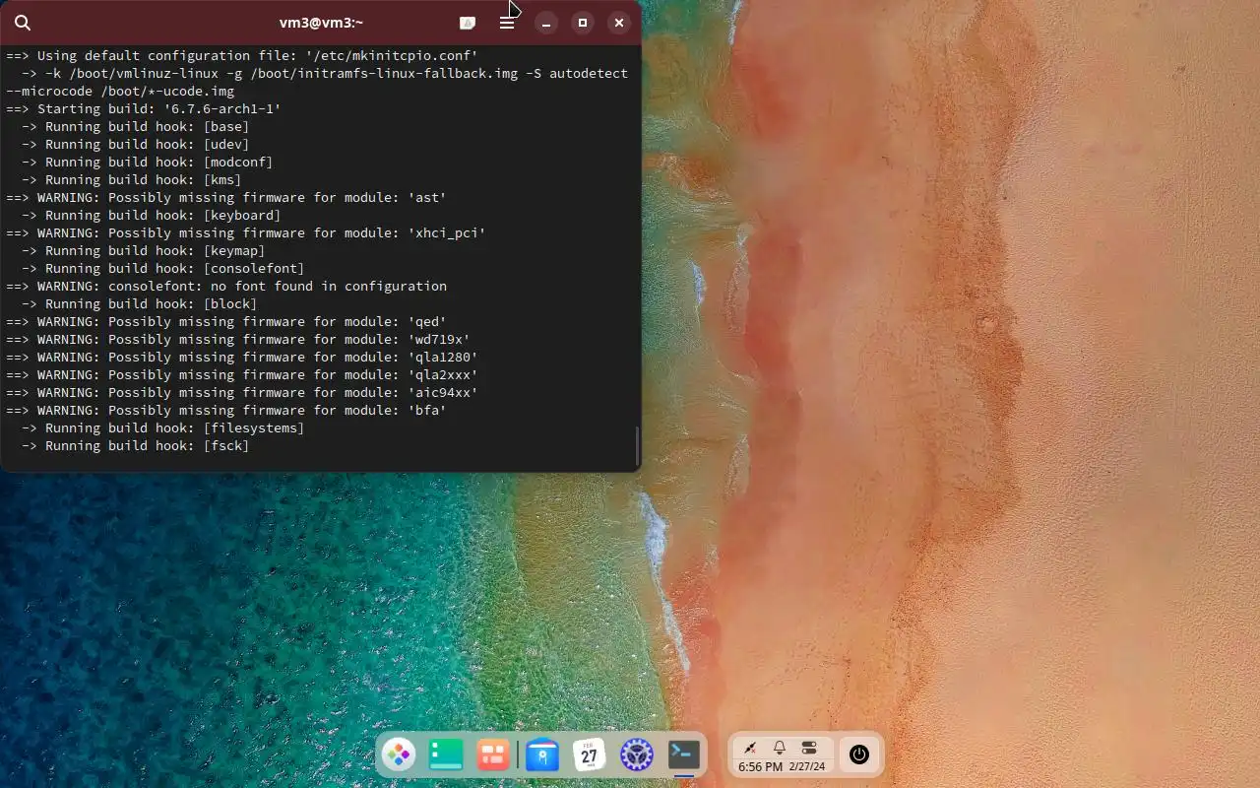Launch the blue file manager from the dock

pos(542,755)
